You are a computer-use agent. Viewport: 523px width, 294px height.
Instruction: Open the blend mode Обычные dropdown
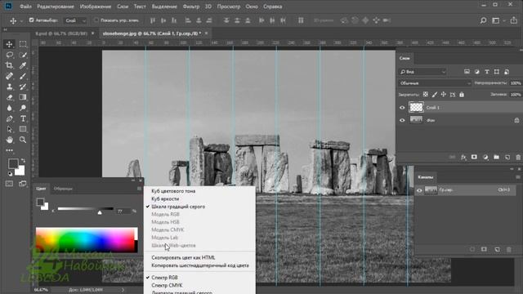coord(435,83)
